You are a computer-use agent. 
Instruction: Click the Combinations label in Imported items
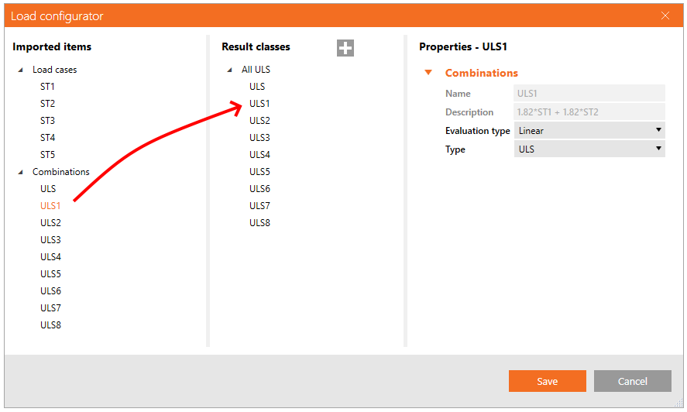pyautogui.click(x=61, y=172)
